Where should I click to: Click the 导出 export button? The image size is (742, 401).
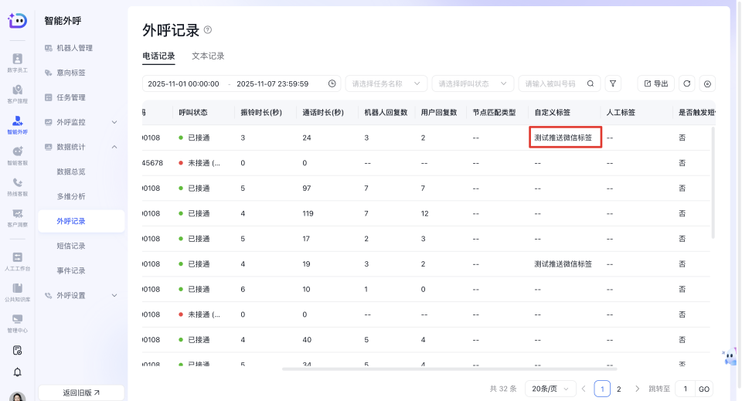[655, 83]
